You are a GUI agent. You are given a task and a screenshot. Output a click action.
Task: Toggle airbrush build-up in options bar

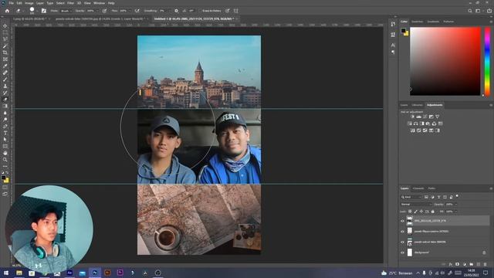click(x=137, y=11)
